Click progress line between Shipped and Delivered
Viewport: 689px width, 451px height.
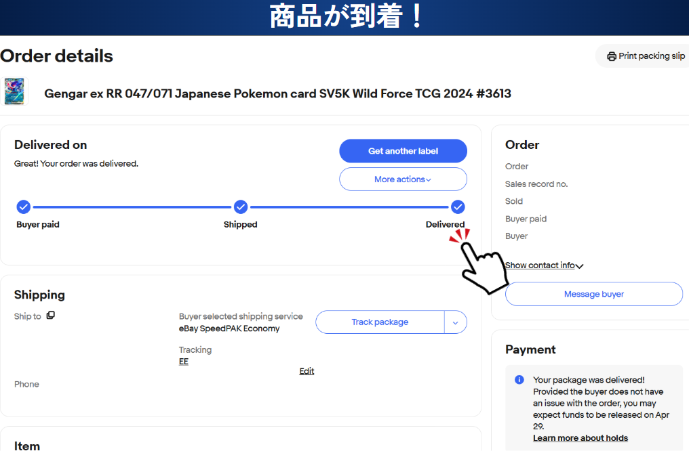(349, 207)
